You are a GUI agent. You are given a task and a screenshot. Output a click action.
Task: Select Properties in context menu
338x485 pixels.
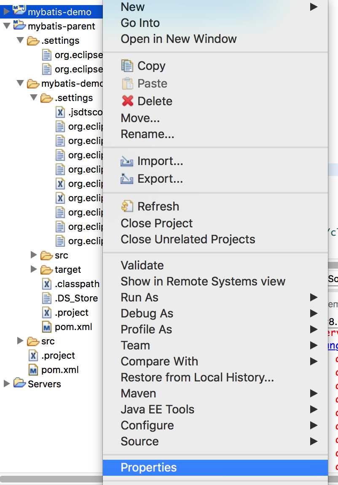(215, 468)
